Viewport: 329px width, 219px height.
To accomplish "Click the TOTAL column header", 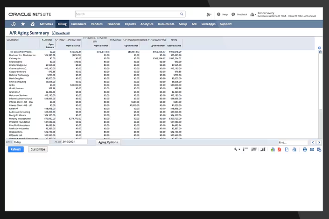I will point(174,40).
